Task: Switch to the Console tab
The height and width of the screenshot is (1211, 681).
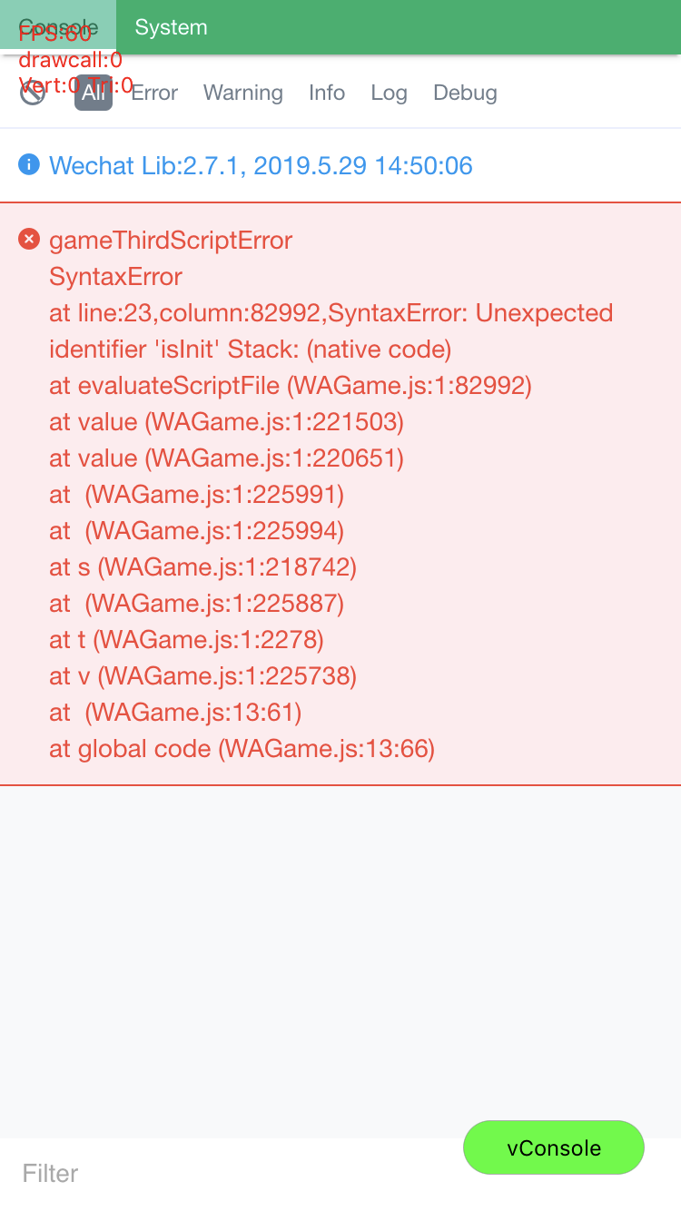Action: (58, 27)
